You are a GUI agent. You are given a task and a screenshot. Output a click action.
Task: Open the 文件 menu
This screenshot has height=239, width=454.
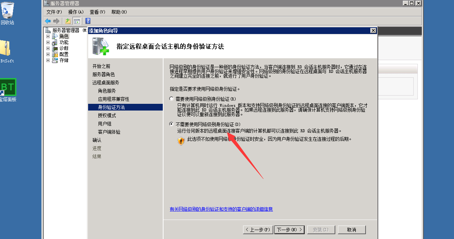54,12
